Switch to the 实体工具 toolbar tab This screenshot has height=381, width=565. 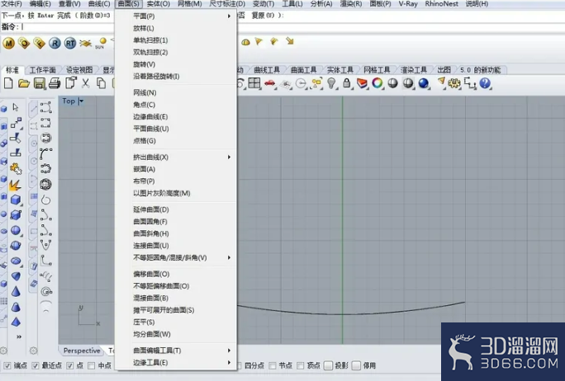340,70
